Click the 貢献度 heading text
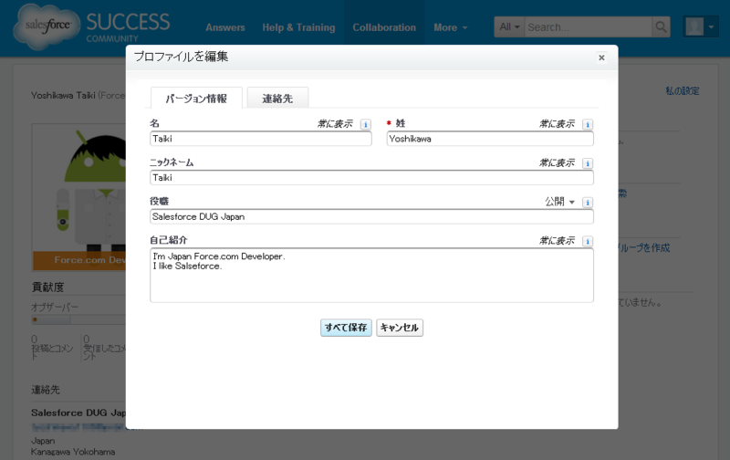This screenshot has width=730, height=460. pos(47,287)
